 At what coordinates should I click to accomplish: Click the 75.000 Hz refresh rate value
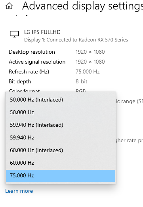click(x=88, y=72)
